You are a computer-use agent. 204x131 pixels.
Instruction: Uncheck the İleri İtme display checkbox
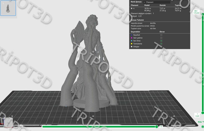161,41
